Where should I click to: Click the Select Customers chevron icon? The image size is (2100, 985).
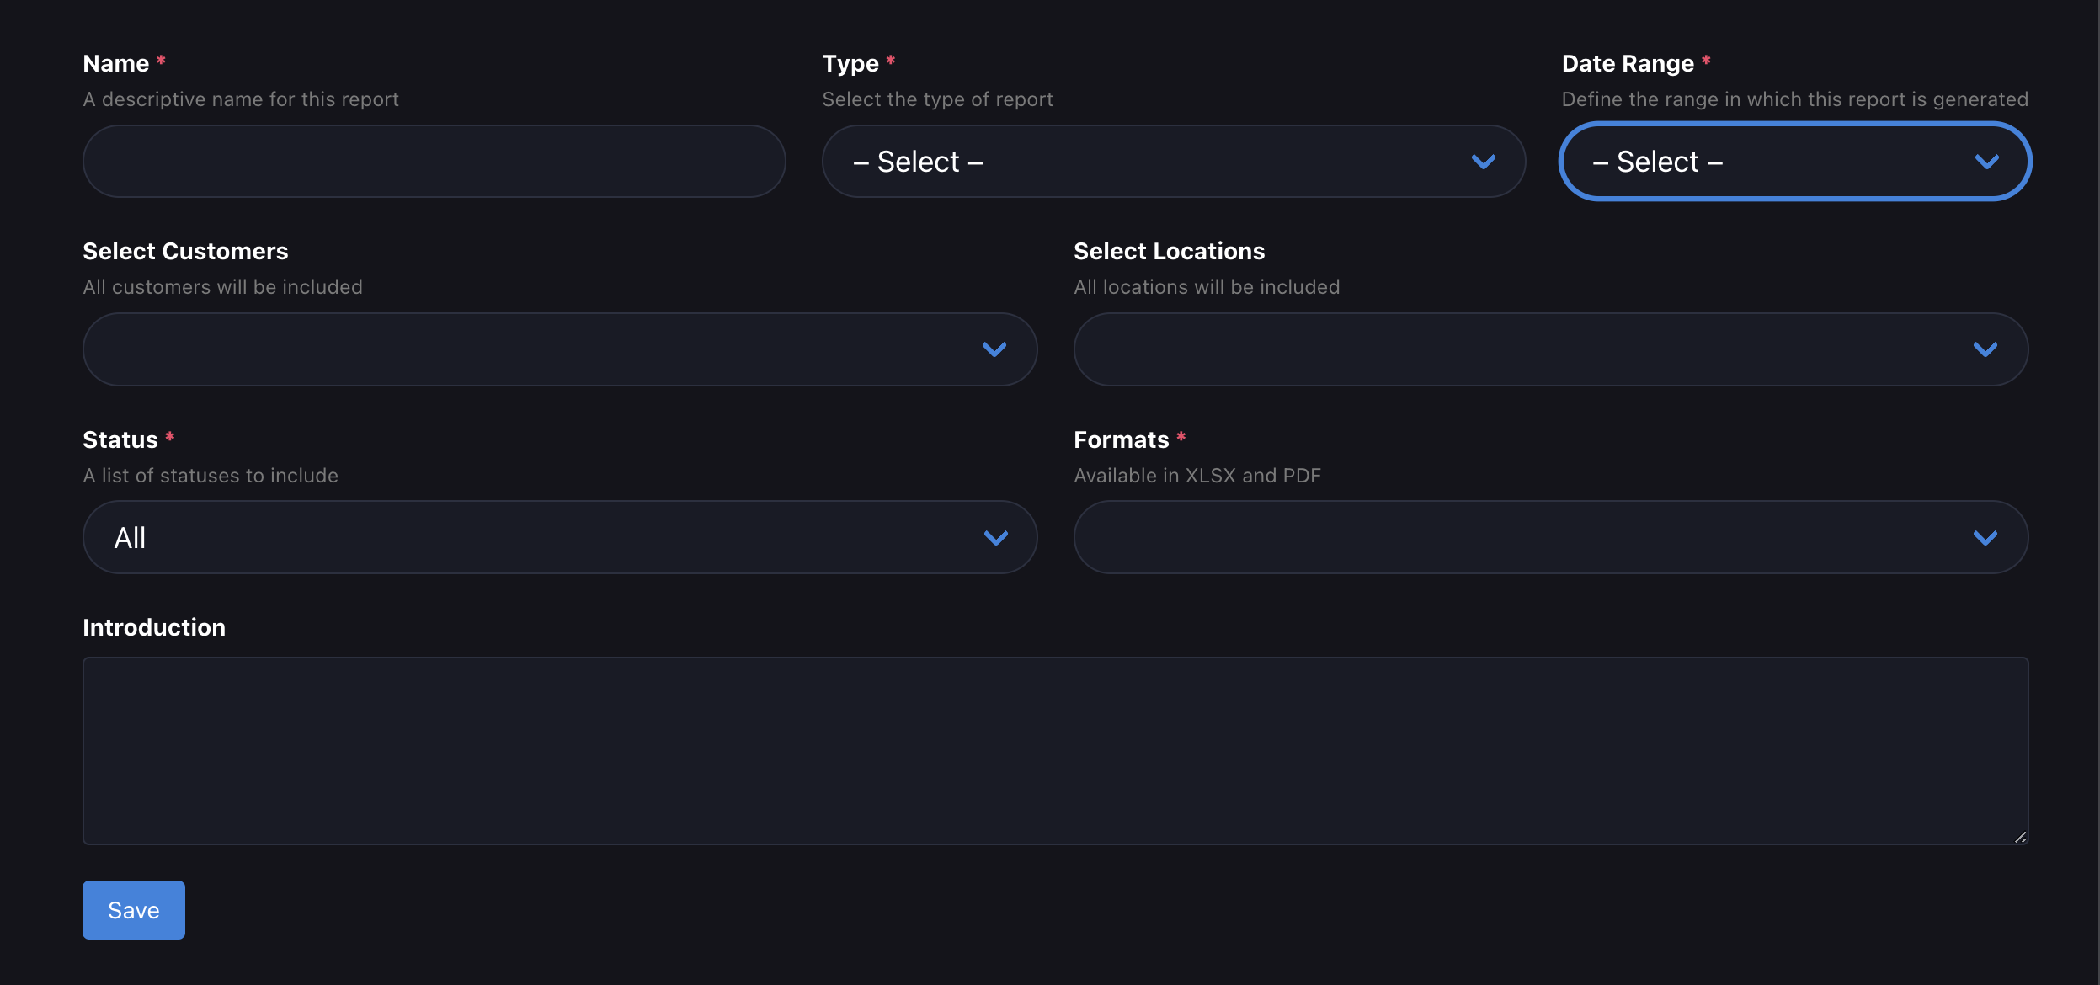click(x=994, y=349)
